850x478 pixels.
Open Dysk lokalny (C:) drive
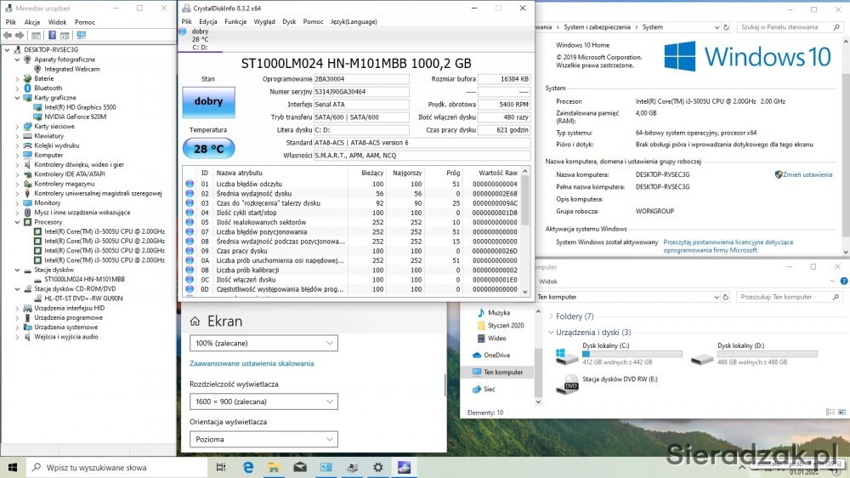(619, 354)
